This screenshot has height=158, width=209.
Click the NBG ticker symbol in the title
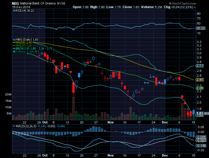[x=15, y=4]
